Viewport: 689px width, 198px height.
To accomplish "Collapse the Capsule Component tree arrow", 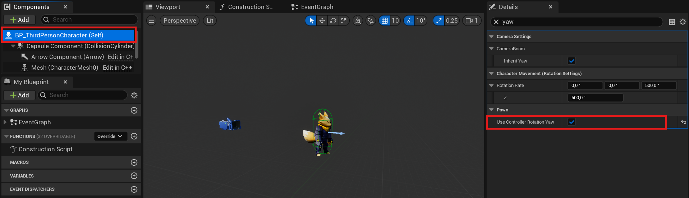I will pos(13,46).
